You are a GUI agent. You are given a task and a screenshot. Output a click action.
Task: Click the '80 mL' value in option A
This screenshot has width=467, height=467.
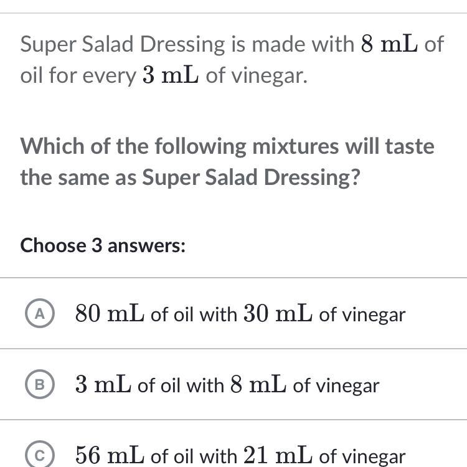(110, 314)
